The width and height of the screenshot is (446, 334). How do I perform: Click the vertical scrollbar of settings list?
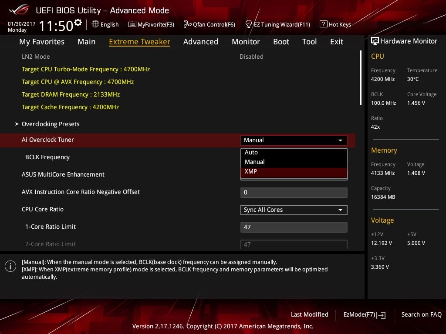pyautogui.click(x=361, y=78)
